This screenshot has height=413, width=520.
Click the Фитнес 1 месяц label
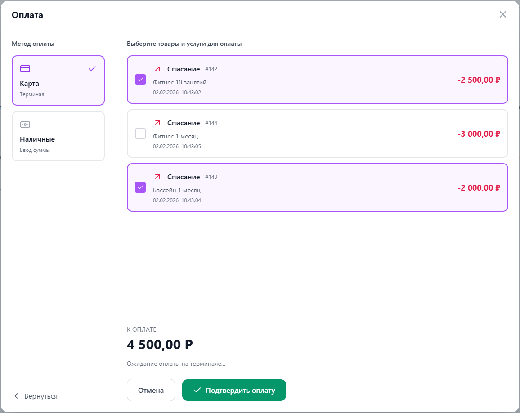click(175, 137)
